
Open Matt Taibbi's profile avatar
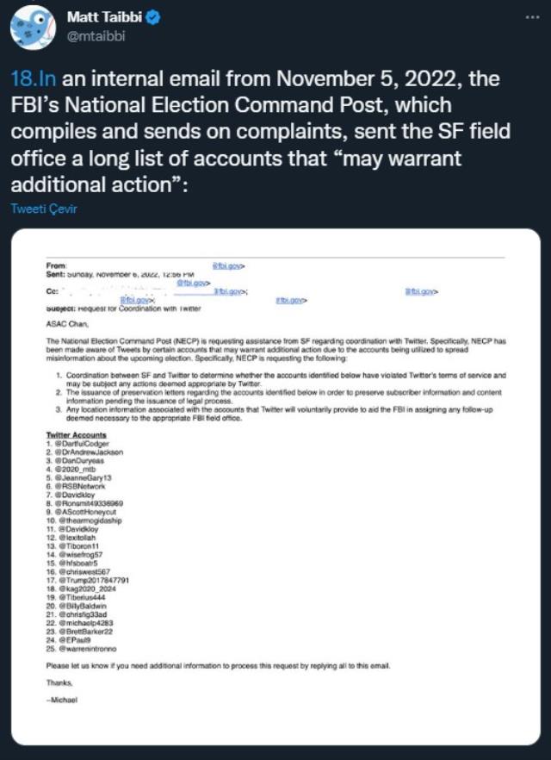[x=34, y=25]
